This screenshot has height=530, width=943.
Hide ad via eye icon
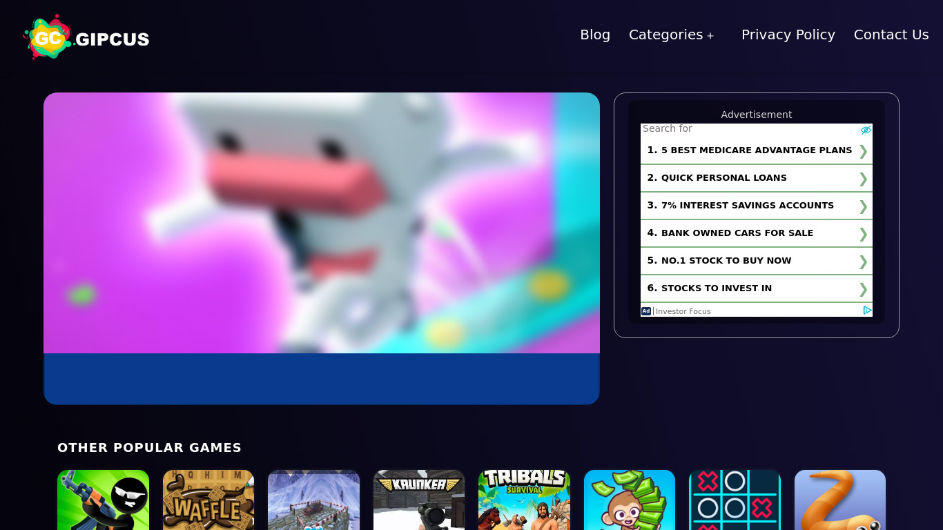click(866, 130)
